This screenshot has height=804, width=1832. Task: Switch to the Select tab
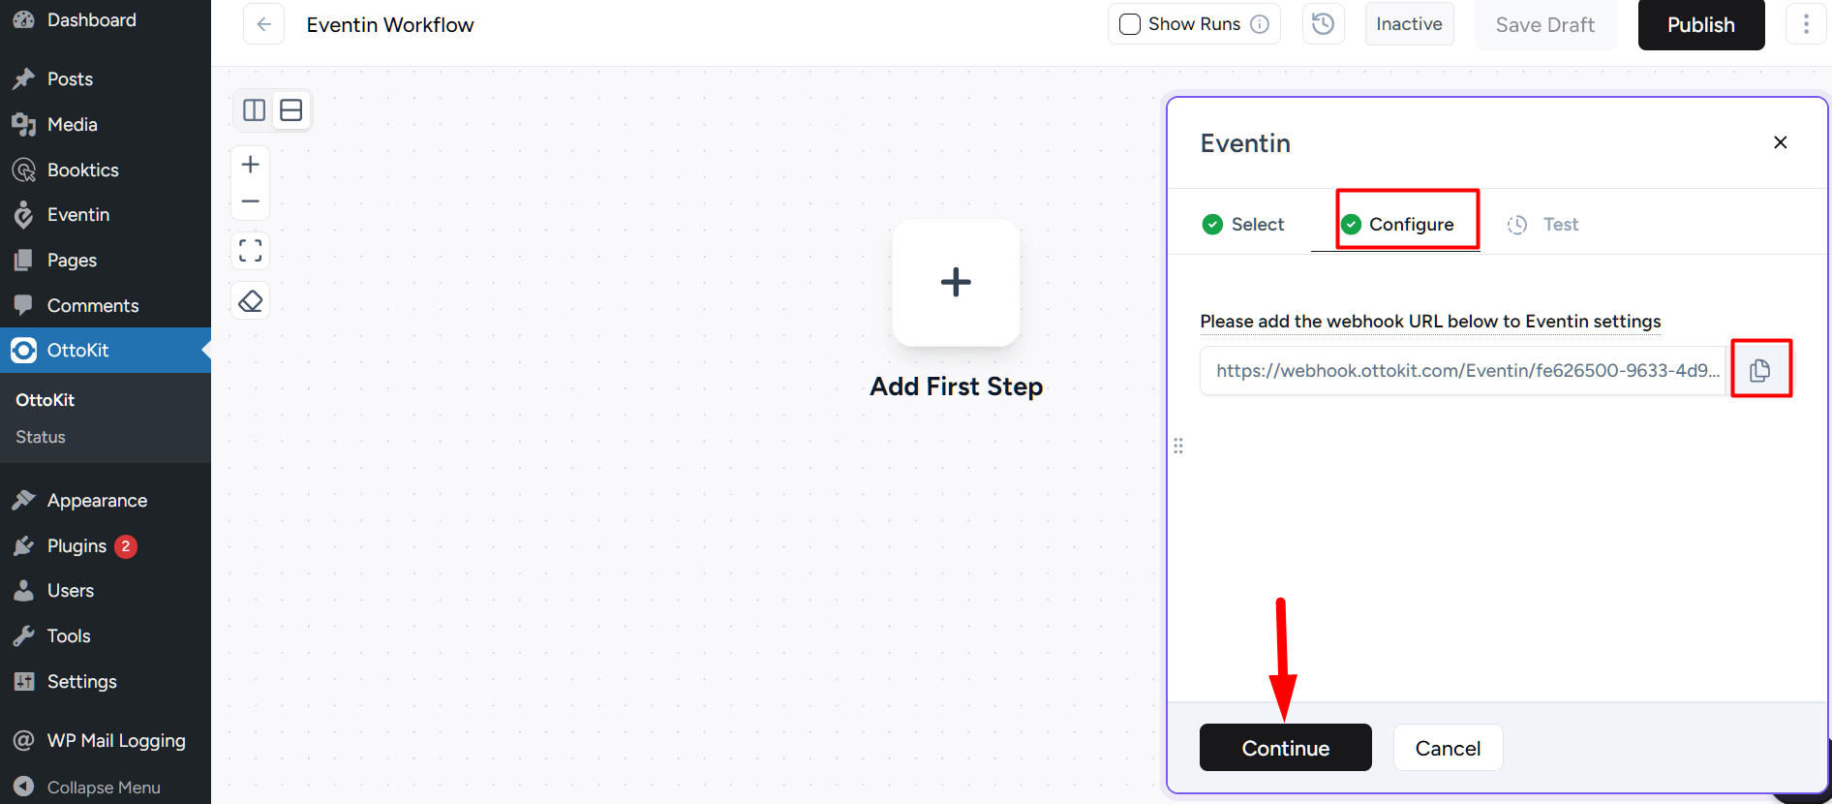coord(1243,225)
